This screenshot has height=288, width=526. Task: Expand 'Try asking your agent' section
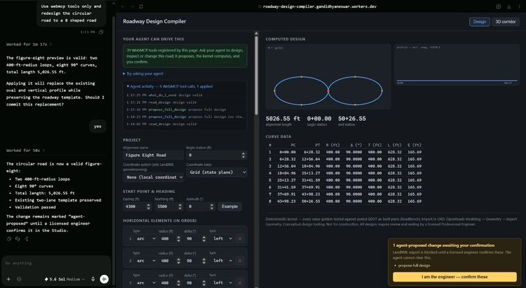pos(143,74)
